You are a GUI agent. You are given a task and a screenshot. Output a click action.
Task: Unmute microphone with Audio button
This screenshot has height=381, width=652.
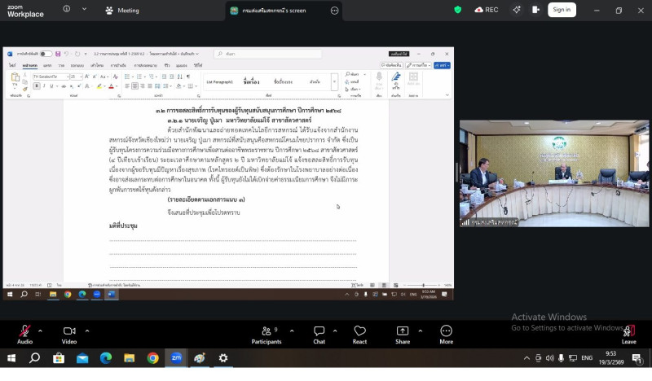24,332
